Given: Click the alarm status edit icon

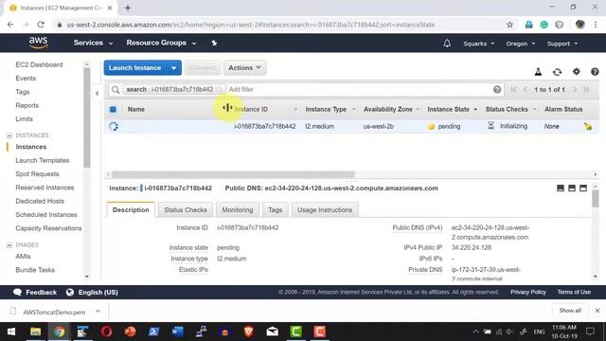Looking at the screenshot, I should pos(588,126).
